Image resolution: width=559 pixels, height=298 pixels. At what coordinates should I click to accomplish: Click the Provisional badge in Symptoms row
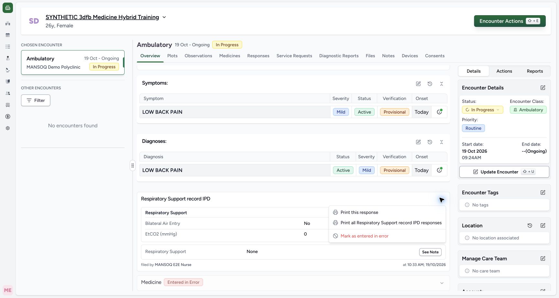coord(394,112)
